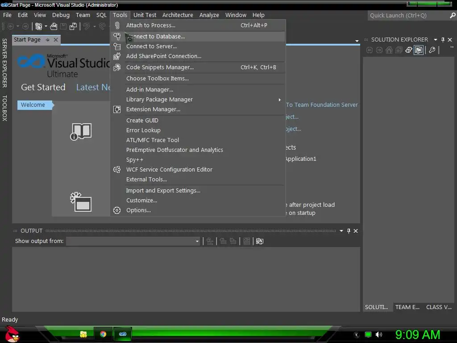Click the network monitor tray icon
This screenshot has width=457, height=343.
[368, 335]
